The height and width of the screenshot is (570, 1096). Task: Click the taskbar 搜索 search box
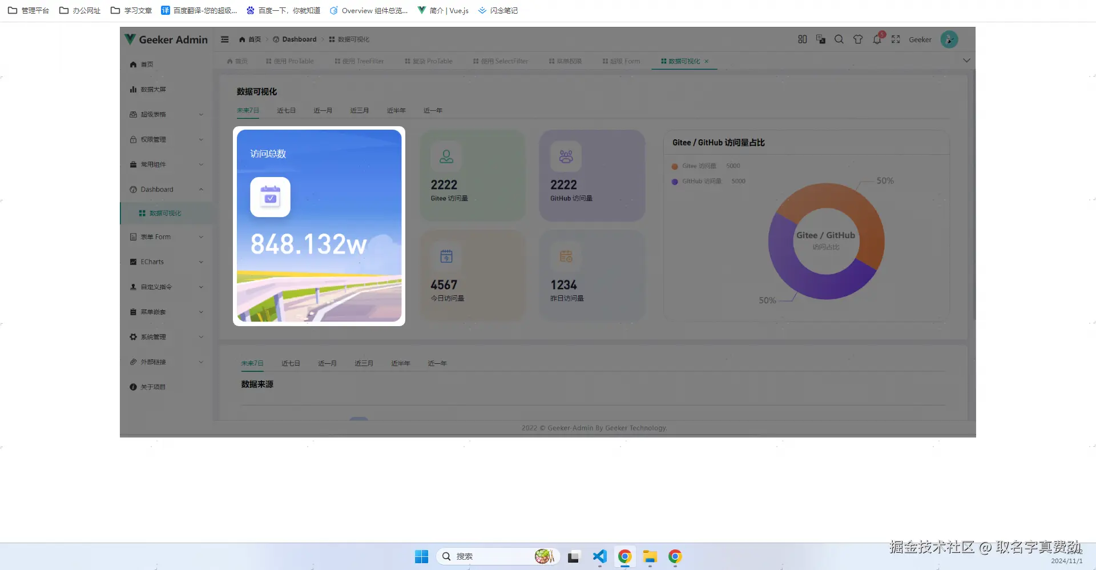tap(498, 556)
